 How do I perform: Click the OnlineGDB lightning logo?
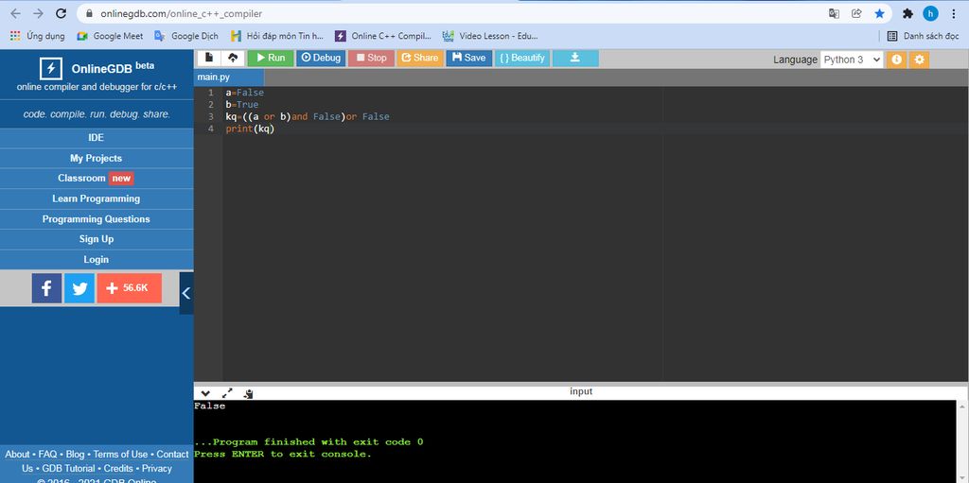51,69
